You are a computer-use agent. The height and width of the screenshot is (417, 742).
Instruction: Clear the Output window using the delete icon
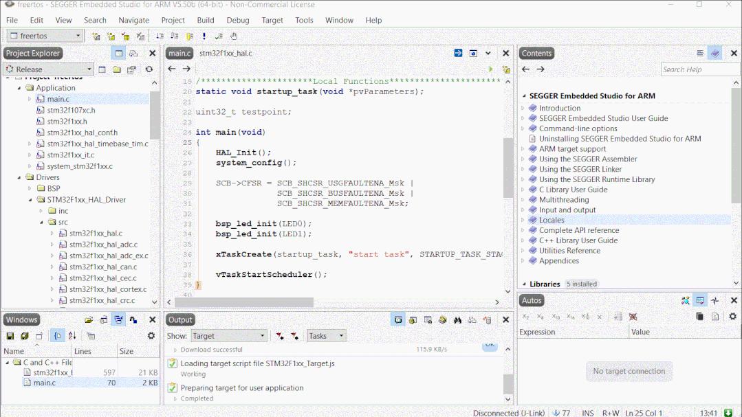[x=487, y=319]
